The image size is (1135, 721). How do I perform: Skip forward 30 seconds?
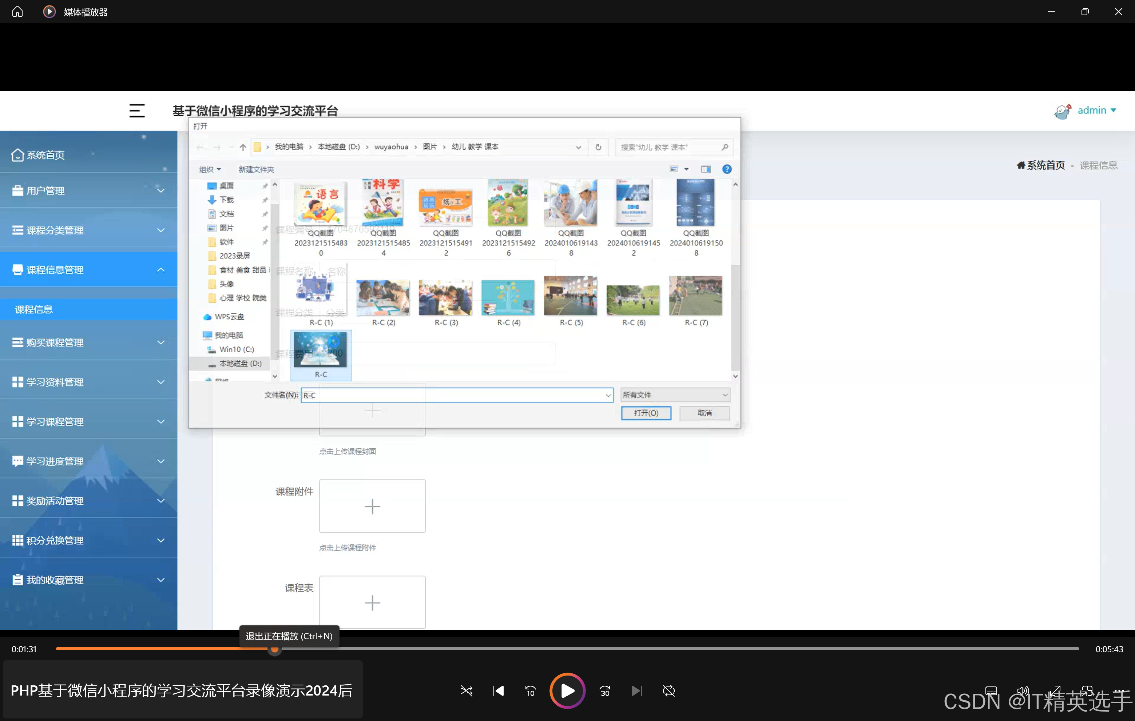pos(605,691)
